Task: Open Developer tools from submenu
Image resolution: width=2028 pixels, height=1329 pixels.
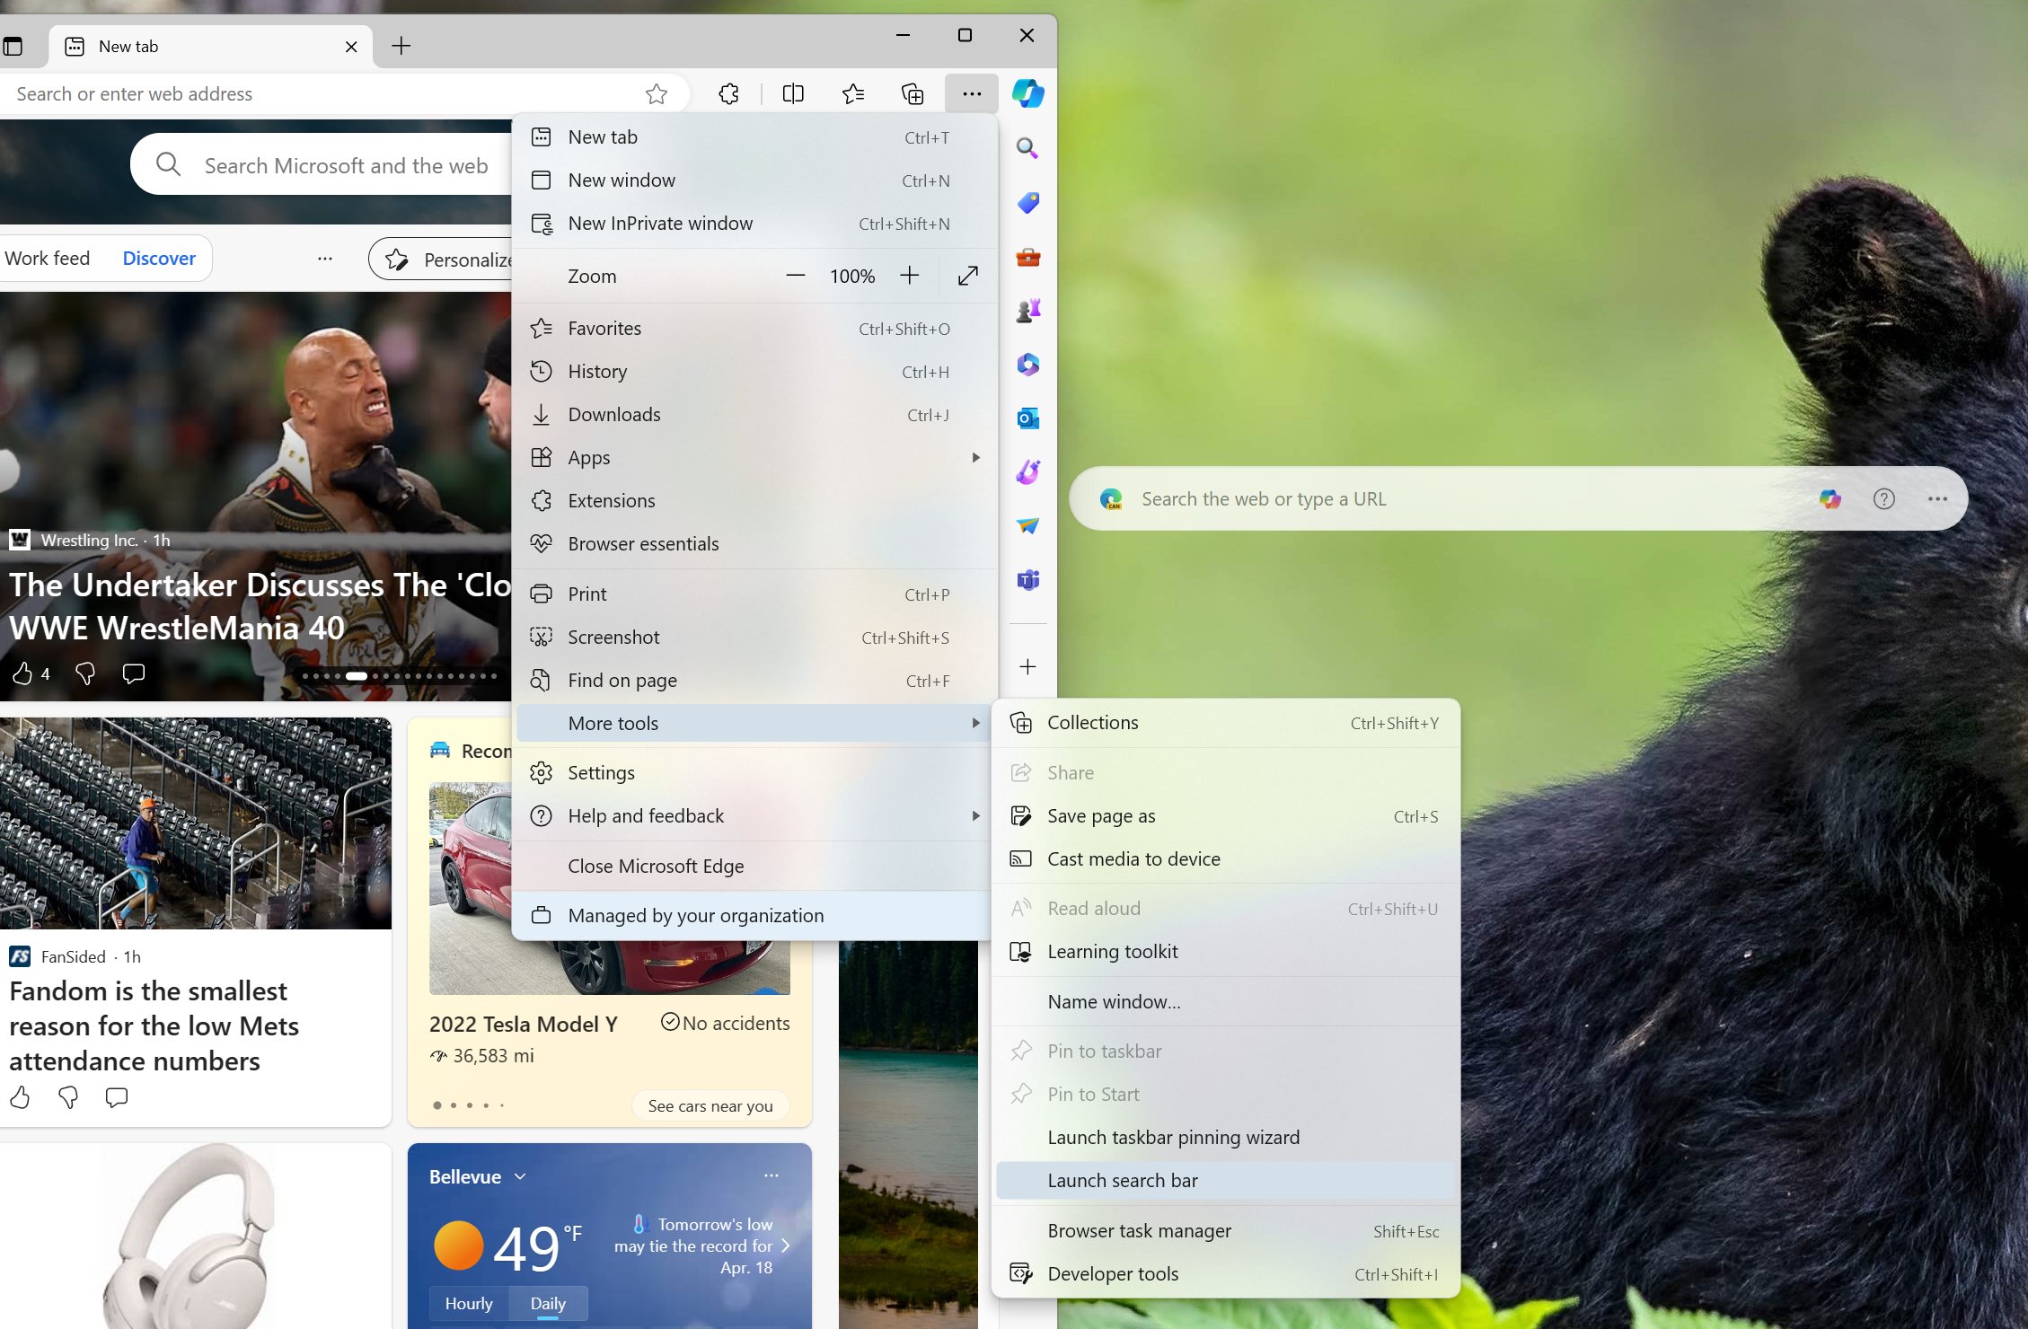Action: click(1225, 1274)
